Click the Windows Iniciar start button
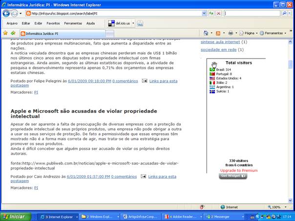Viewport: 295px width, 221px height. tap(14, 216)
